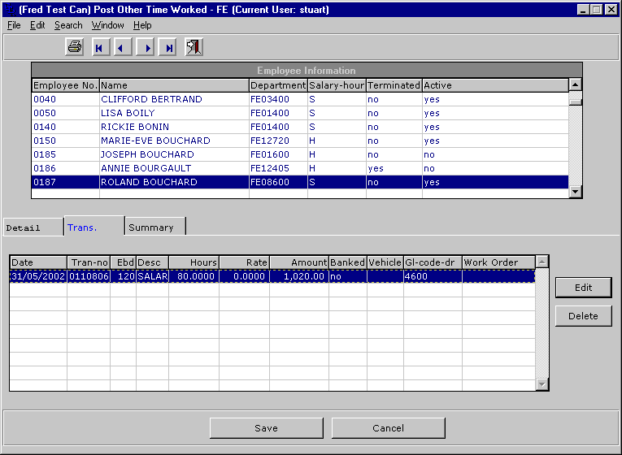The image size is (622, 455).
Task: Click the printer icon in toolbar
Action: pos(74,48)
